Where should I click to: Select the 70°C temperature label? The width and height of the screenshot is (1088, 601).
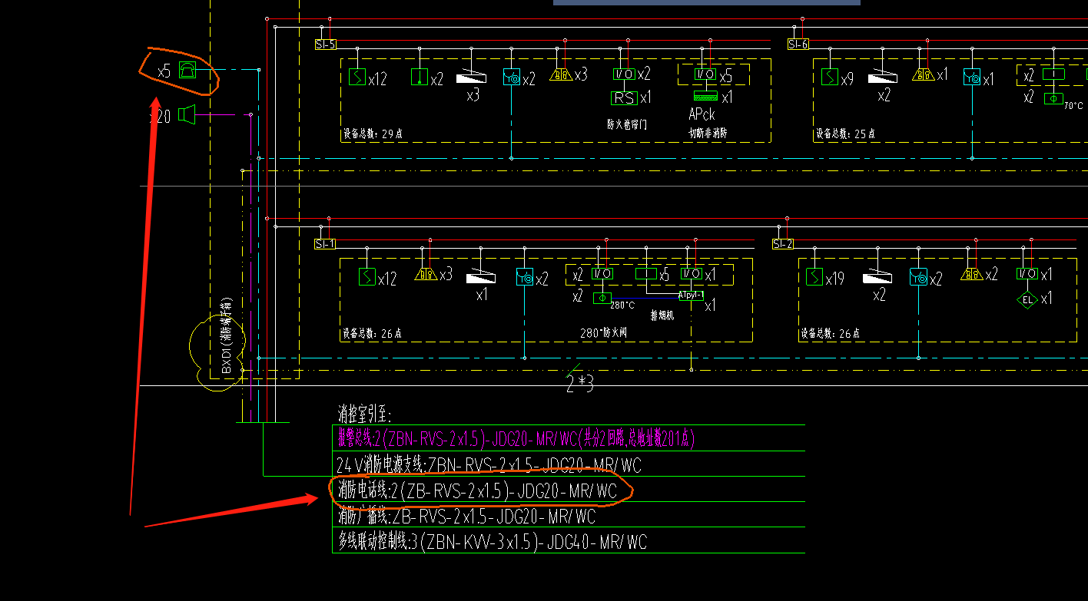click(x=1073, y=106)
